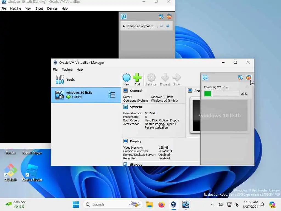
Task: Minimize the VirtualBox Manager window
Action: click(223, 62)
